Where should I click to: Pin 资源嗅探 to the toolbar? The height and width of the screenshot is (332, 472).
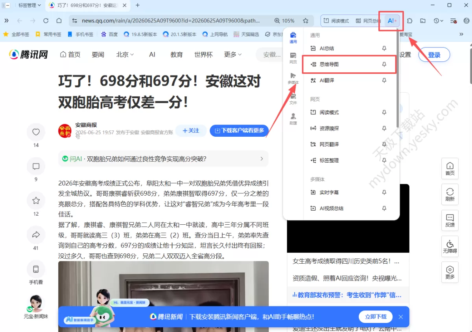[384, 128]
